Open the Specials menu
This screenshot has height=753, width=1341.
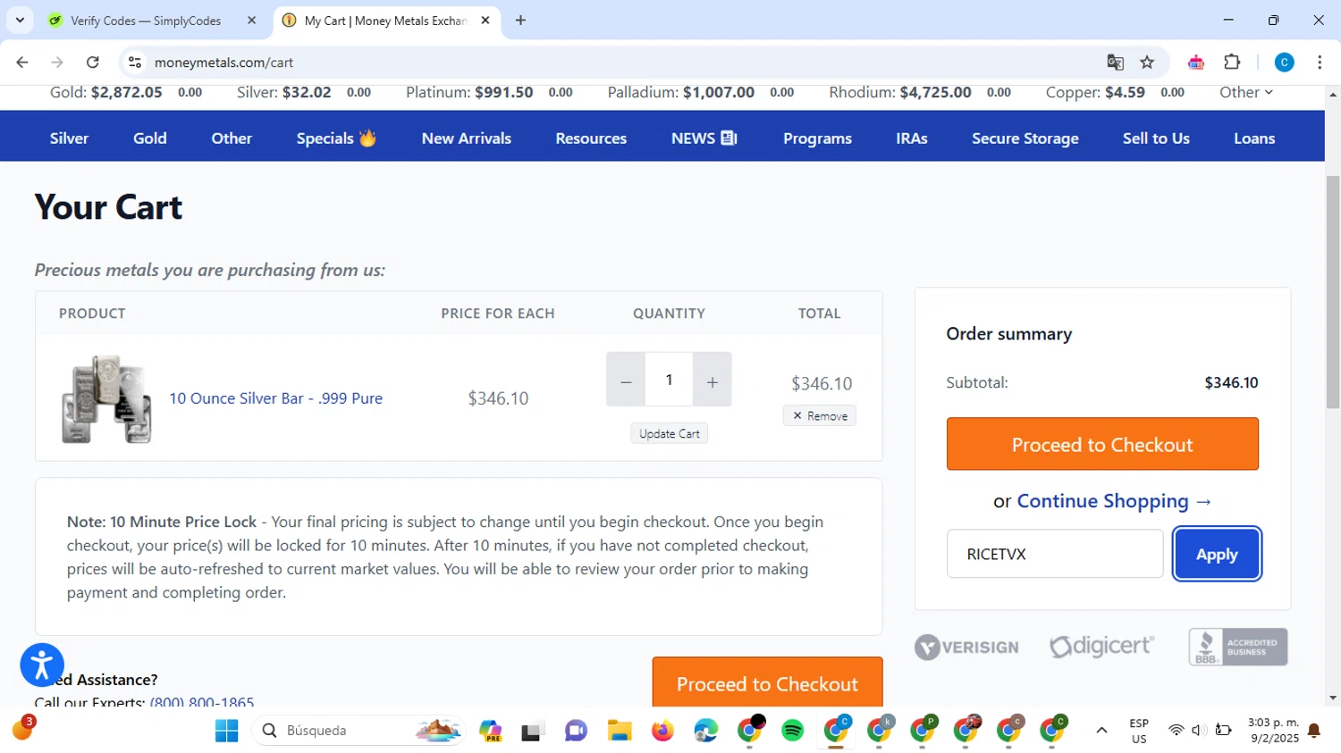(336, 138)
